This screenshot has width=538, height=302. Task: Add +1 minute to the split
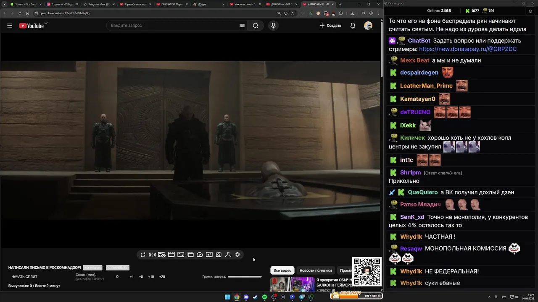click(132, 277)
